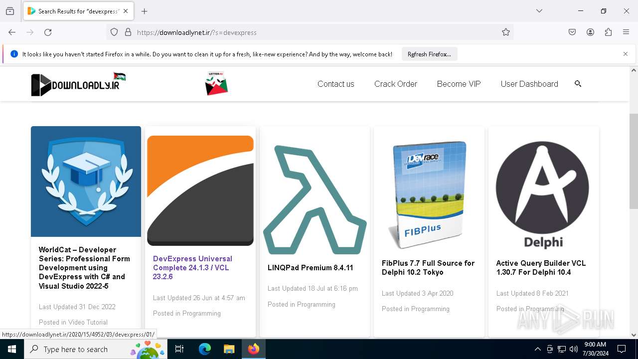The height and width of the screenshot is (359, 638).
Task: Open FibPlus 7.7 Full Source link
Action: click(428, 268)
